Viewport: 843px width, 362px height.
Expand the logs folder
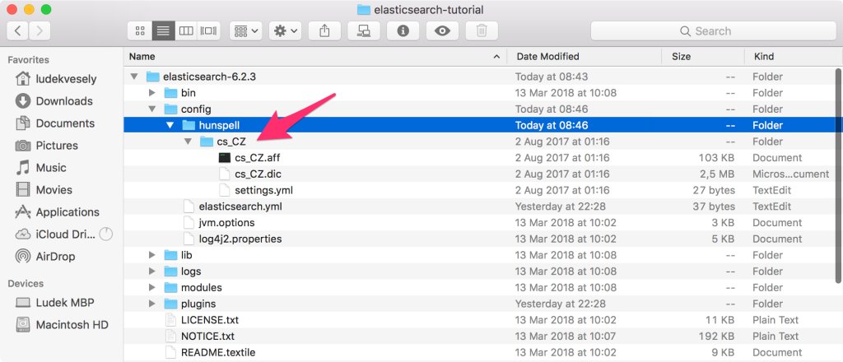pos(152,271)
